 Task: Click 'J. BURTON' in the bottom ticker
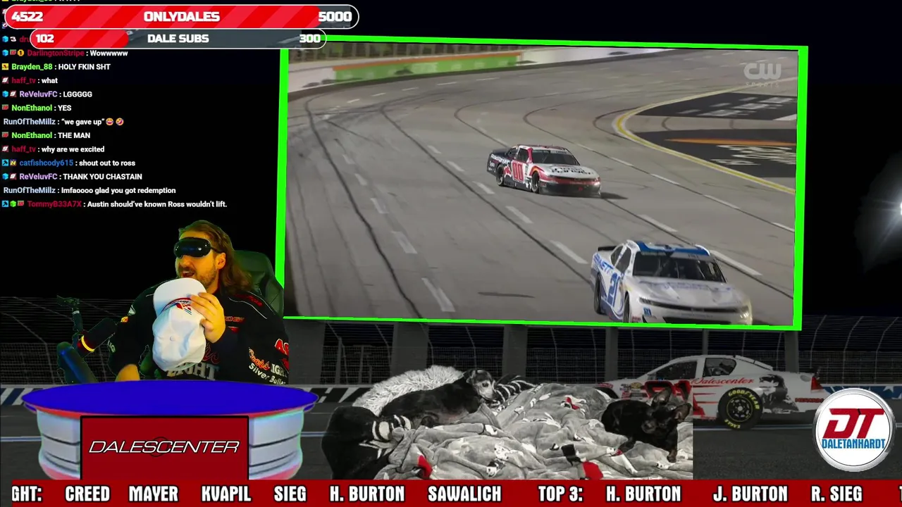750,494
